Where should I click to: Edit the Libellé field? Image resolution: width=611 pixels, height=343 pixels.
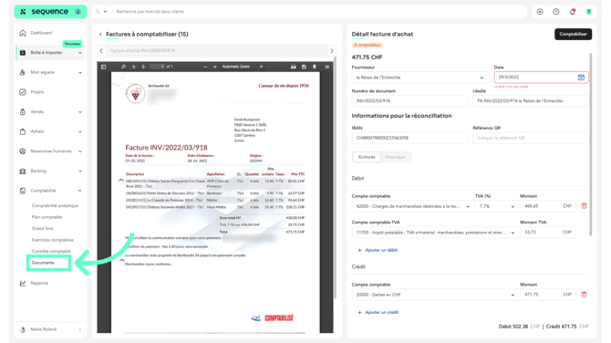(531, 101)
